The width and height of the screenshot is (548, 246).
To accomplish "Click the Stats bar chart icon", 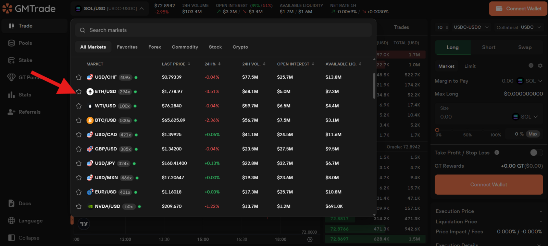I will point(11,95).
